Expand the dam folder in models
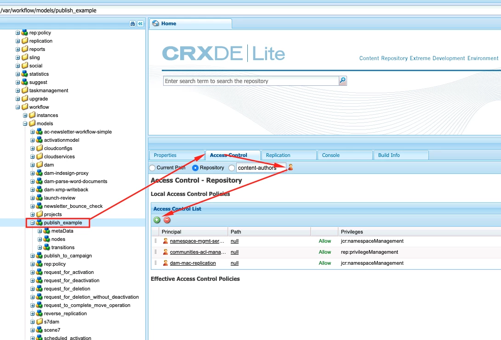This screenshot has height=340, width=501. click(32, 165)
